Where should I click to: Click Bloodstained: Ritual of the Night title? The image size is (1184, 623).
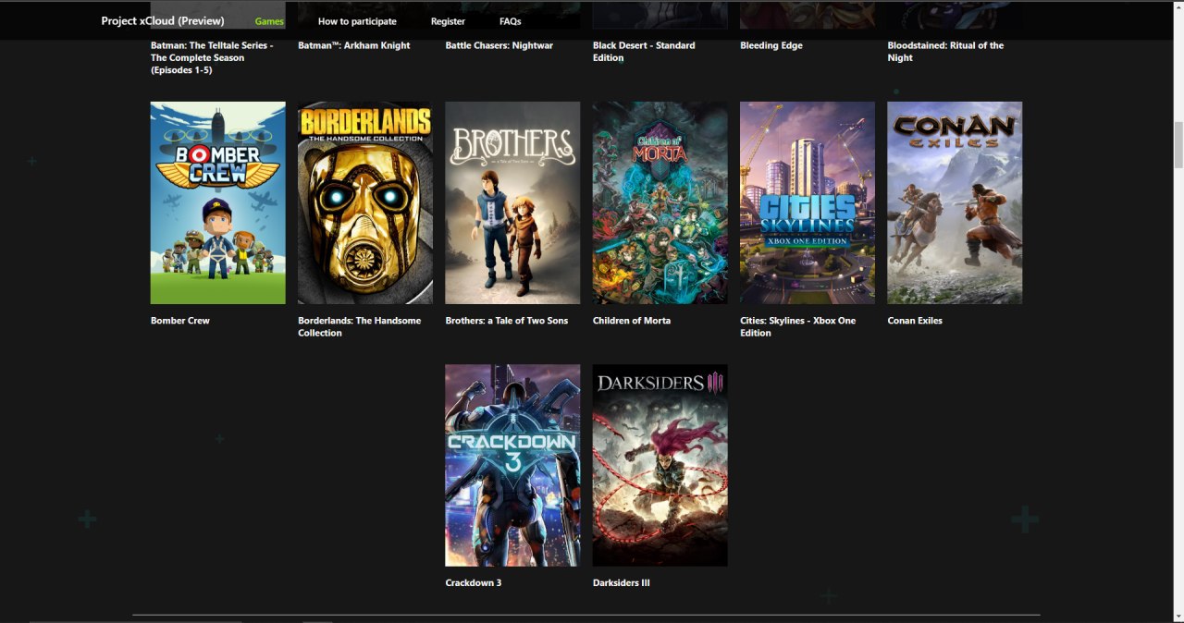945,52
